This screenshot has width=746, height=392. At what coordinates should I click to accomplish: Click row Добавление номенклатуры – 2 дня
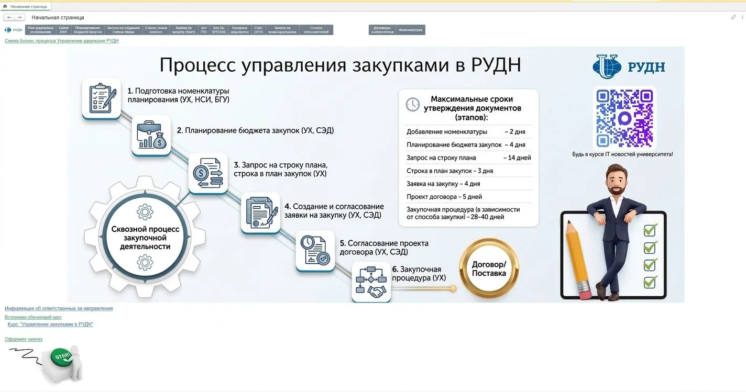pyautogui.click(x=469, y=132)
